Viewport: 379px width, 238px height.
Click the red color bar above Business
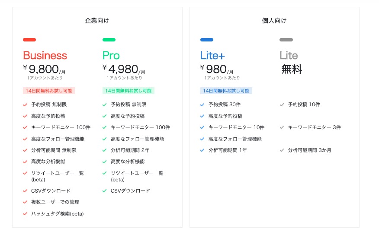point(29,40)
